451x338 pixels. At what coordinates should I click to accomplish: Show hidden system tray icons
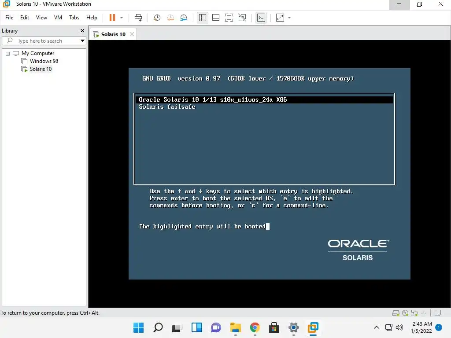point(376,327)
